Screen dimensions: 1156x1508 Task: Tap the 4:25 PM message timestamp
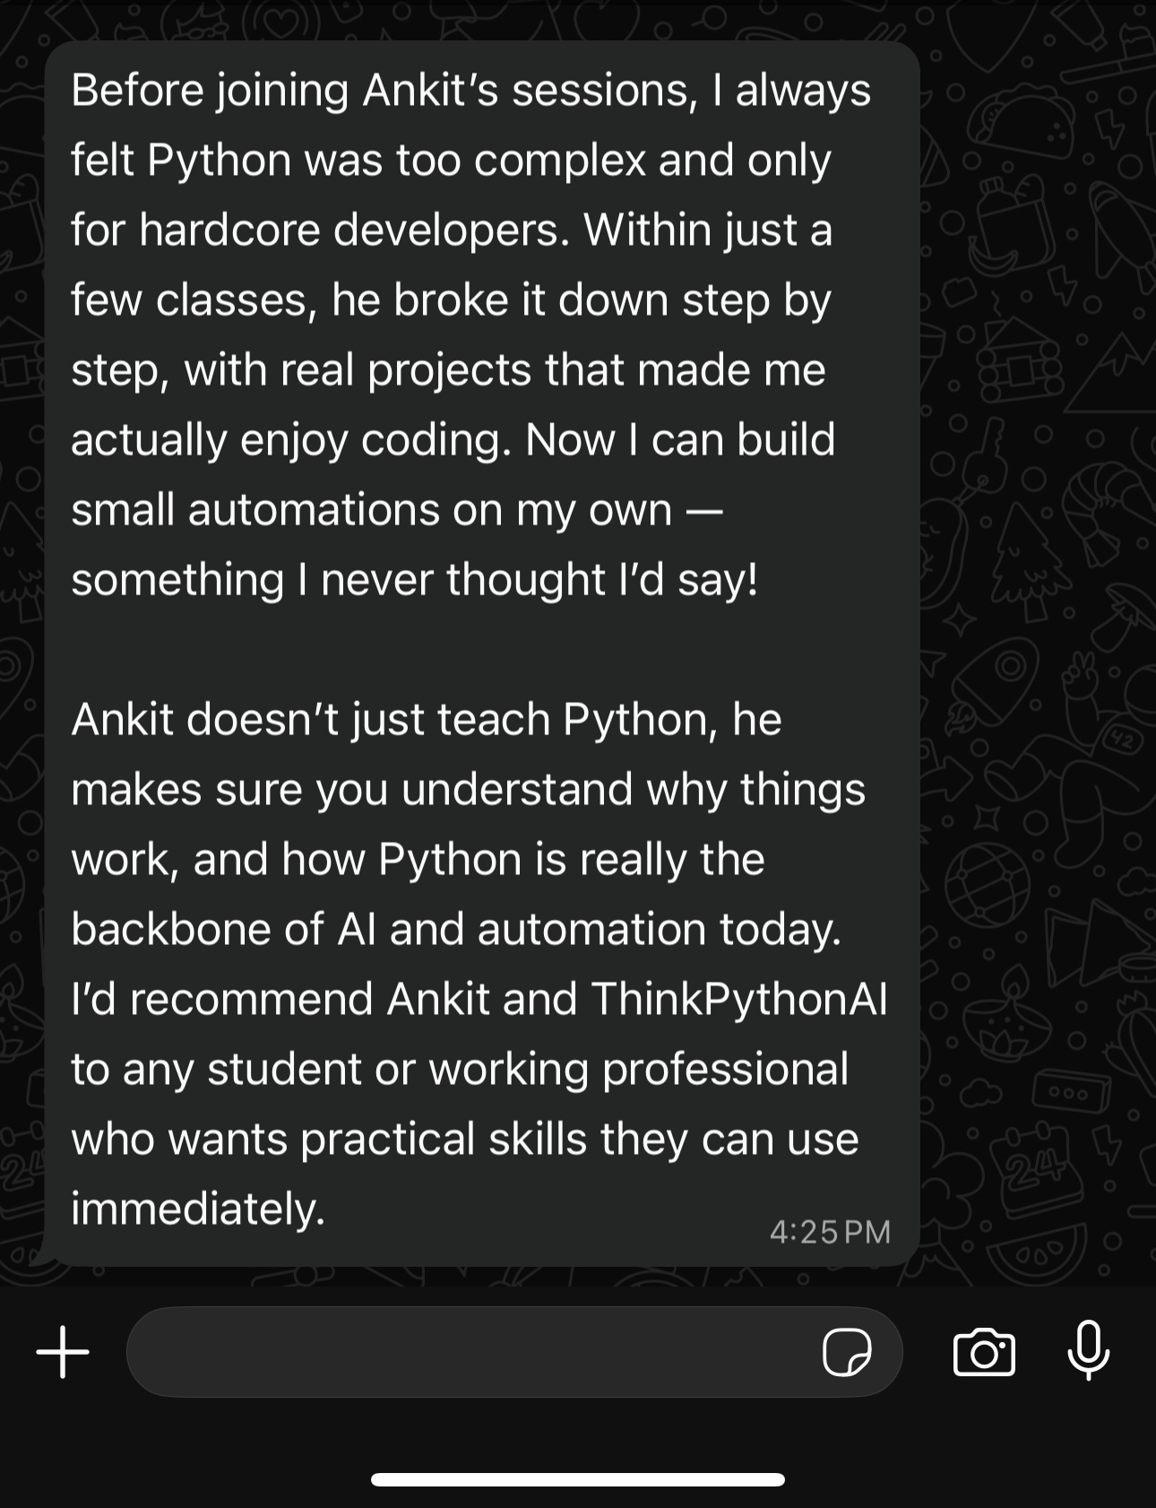[830, 1232]
